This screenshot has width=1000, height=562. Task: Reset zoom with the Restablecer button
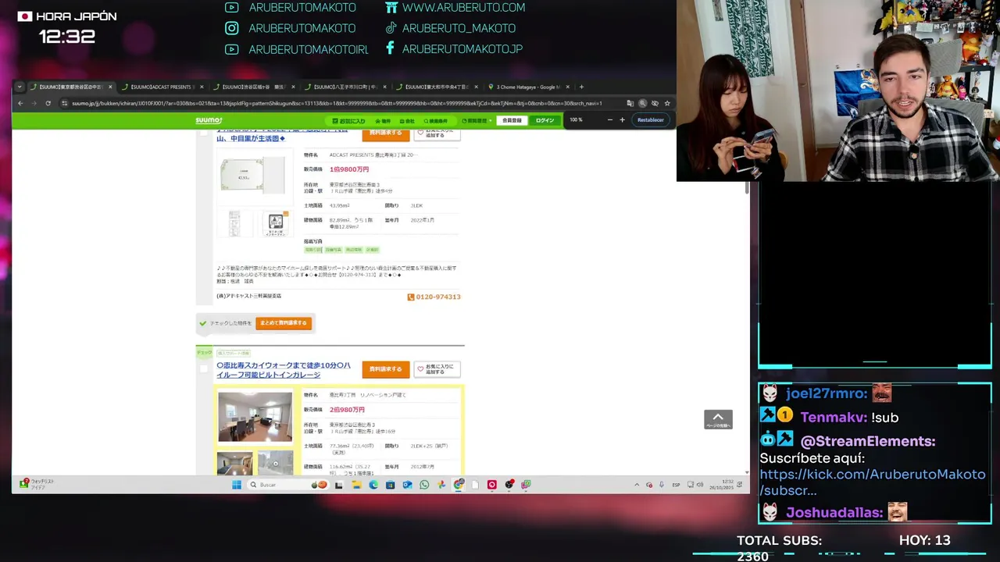pyautogui.click(x=651, y=120)
